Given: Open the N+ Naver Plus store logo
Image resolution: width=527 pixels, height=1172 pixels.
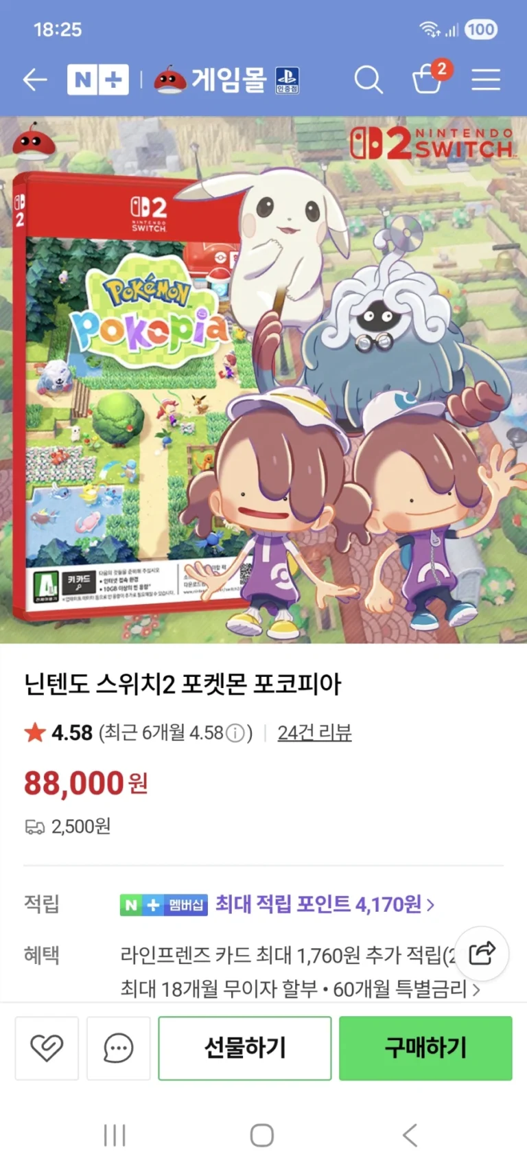Looking at the screenshot, I should pos(97,80).
